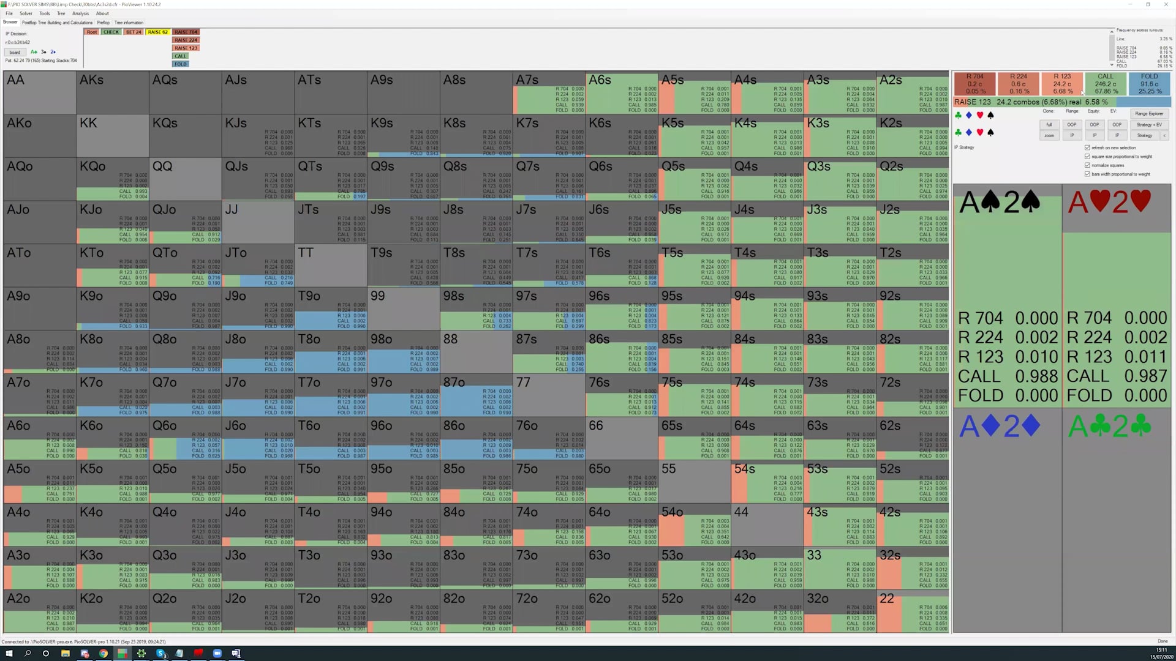Screen dimensions: 1176x661
Task: Select the blue FOLD action swatch
Action: click(1149, 84)
